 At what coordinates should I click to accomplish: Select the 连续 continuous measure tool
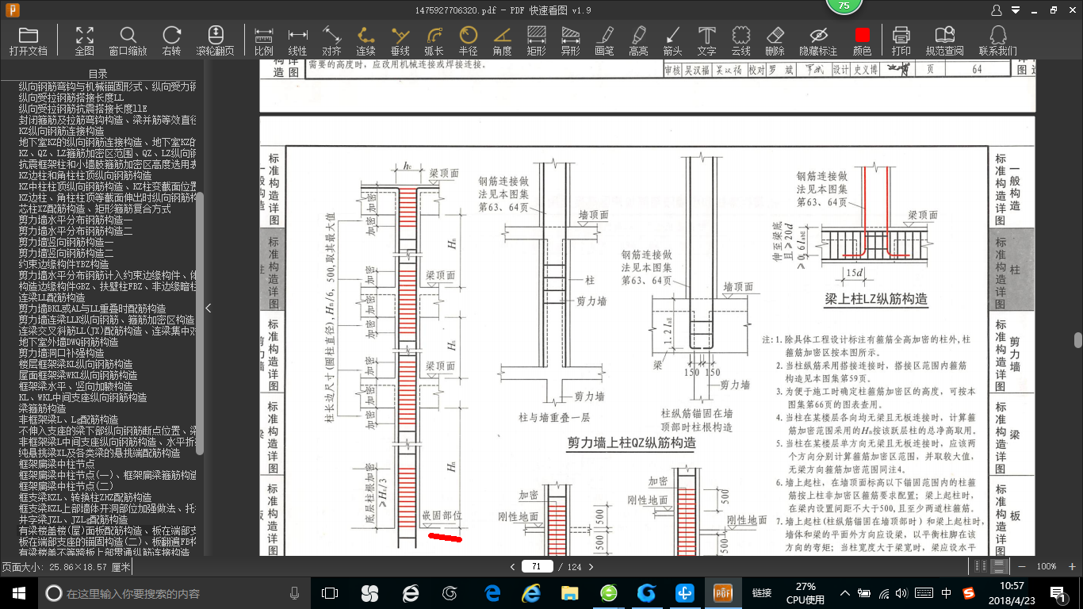365,40
